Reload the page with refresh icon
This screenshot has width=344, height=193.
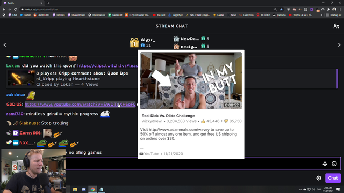coord(16,10)
